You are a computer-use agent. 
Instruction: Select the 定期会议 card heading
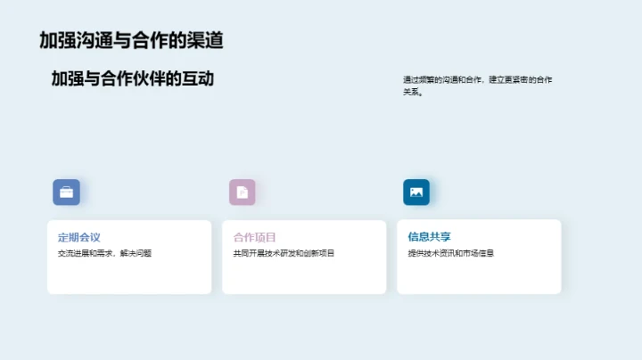79,237
